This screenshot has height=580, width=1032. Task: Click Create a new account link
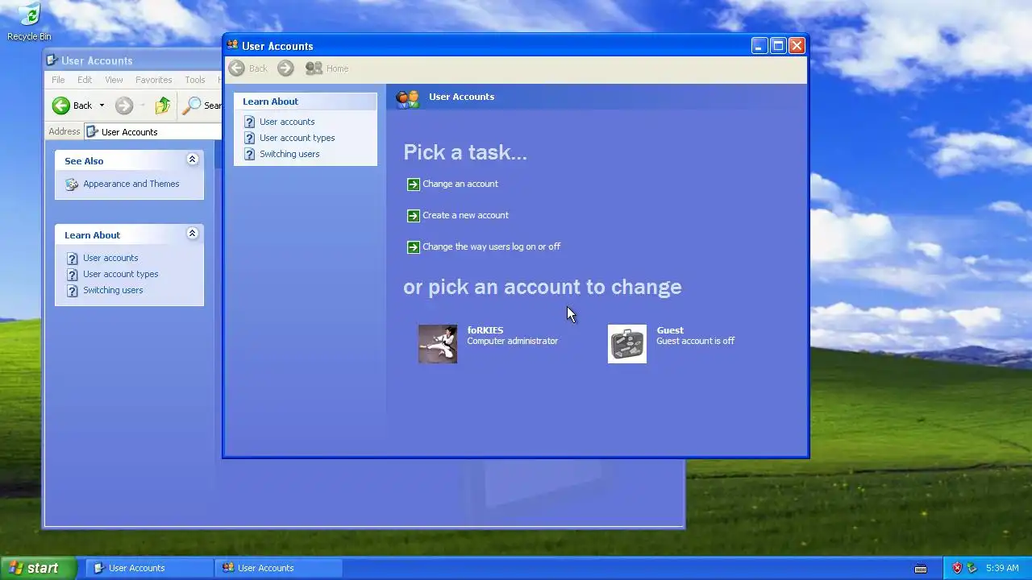(465, 215)
